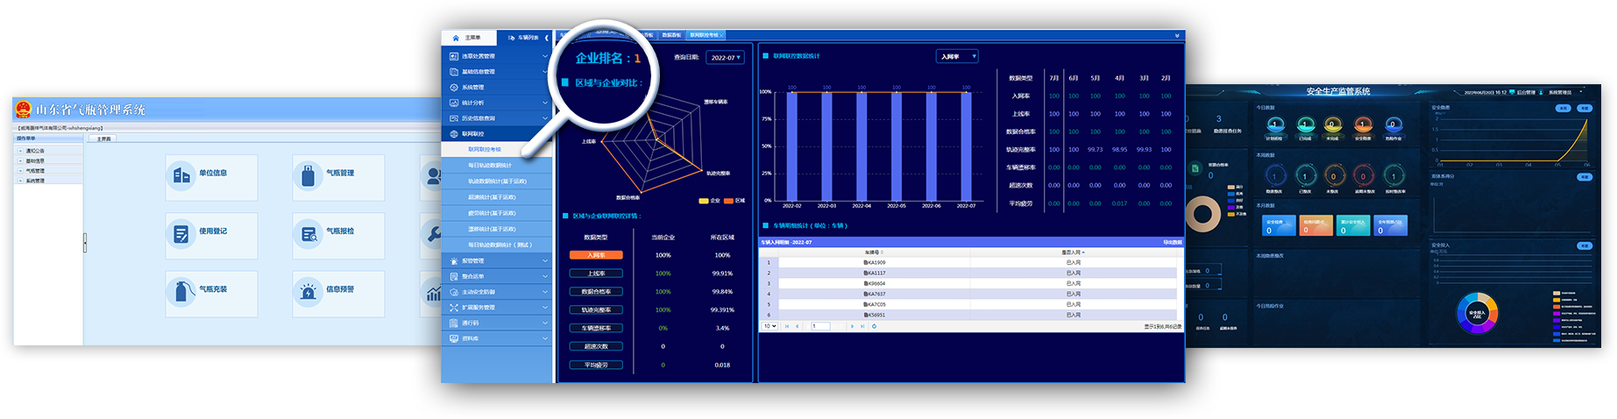Viewport: 1617px width, 419px height.
Task: Click the 导出数据 export link
Action: coord(1172,242)
